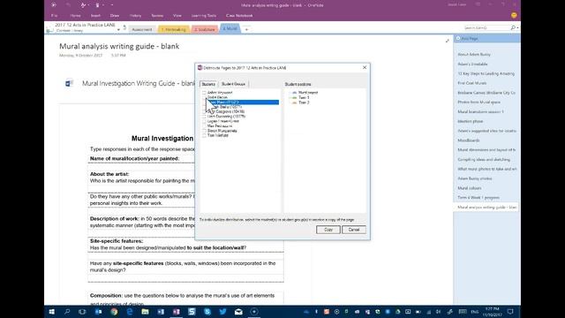Select the Term 1 student section
The image size is (565, 318).
(304, 98)
